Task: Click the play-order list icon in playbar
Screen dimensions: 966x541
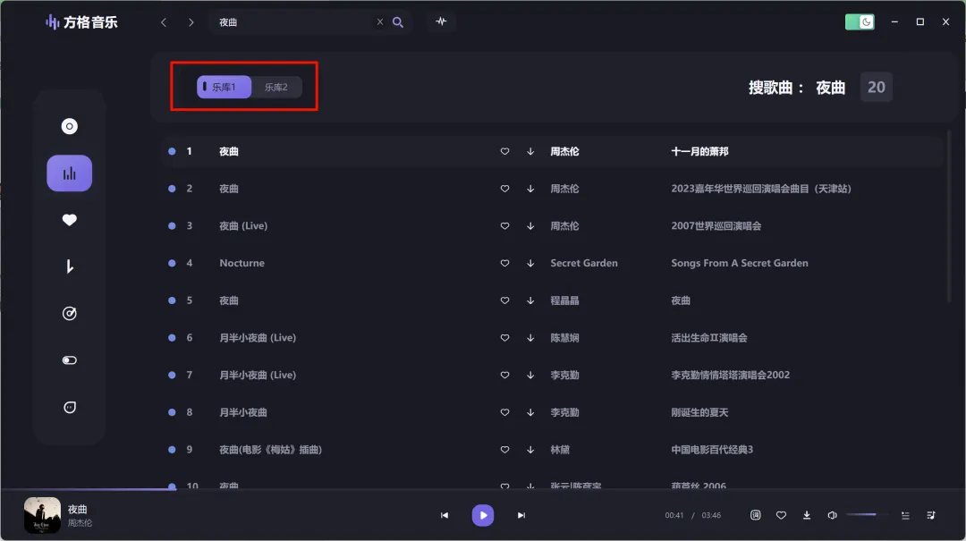Action: pyautogui.click(x=904, y=515)
